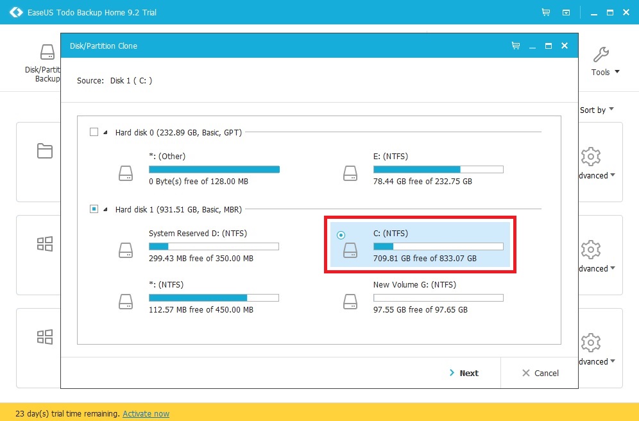Click the EaseUS logo icon in the title bar
The height and width of the screenshot is (421, 639).
[x=16, y=12]
